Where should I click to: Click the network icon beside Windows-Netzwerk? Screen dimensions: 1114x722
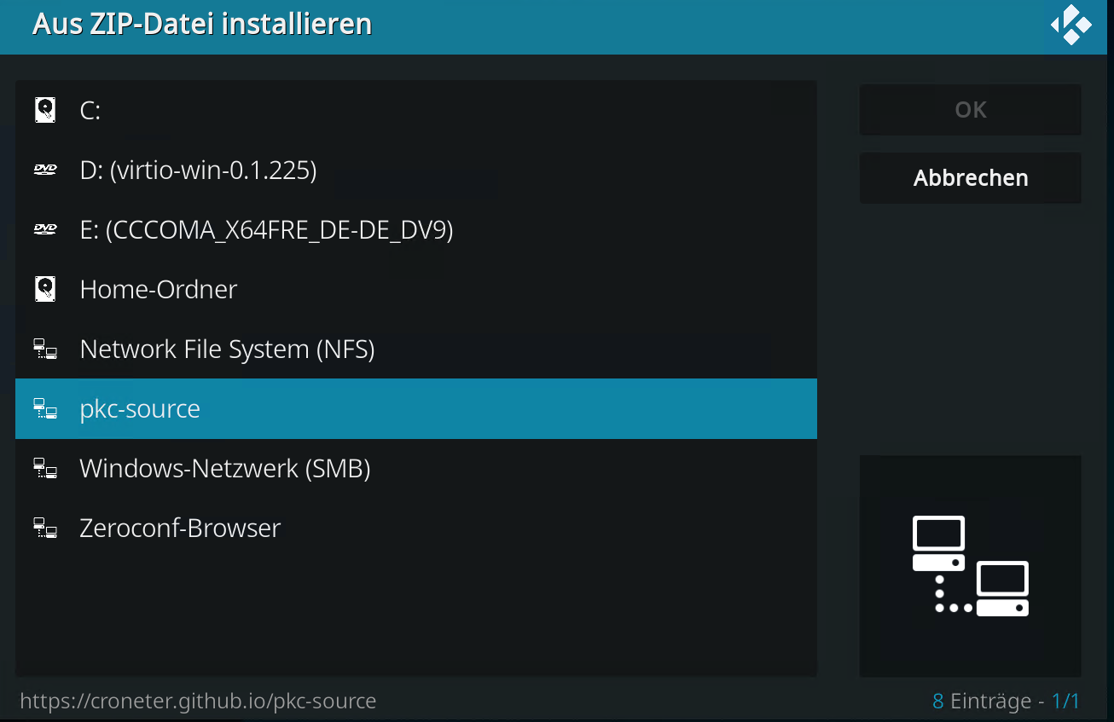[45, 468]
